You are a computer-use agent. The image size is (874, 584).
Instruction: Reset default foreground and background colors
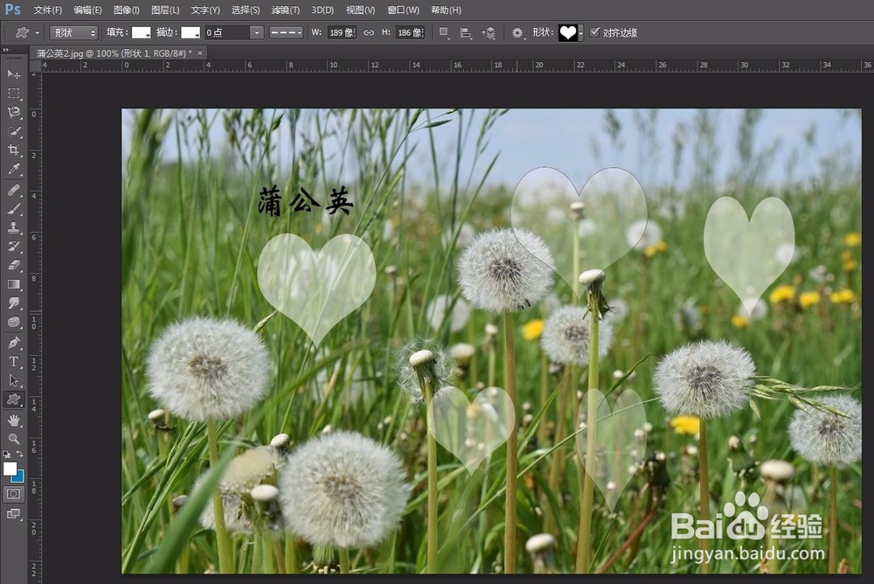coord(7,454)
